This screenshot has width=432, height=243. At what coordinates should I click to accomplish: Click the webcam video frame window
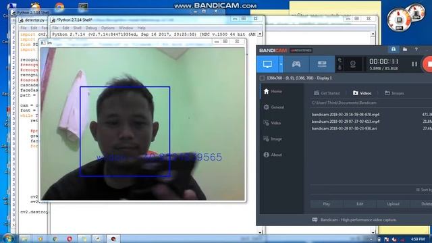point(142,124)
